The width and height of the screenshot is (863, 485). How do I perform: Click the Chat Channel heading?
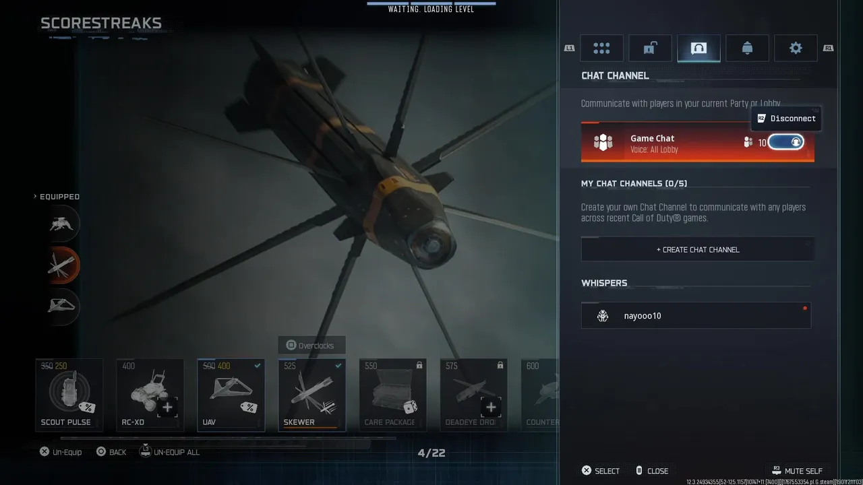615,75
